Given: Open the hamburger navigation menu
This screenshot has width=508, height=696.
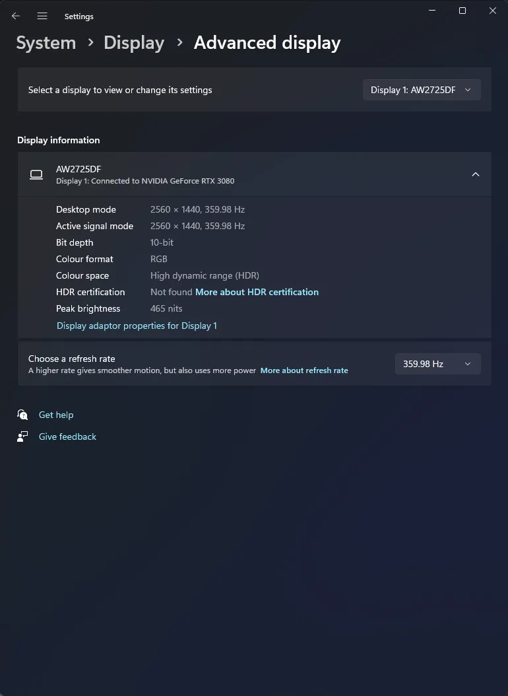Looking at the screenshot, I should point(42,16).
